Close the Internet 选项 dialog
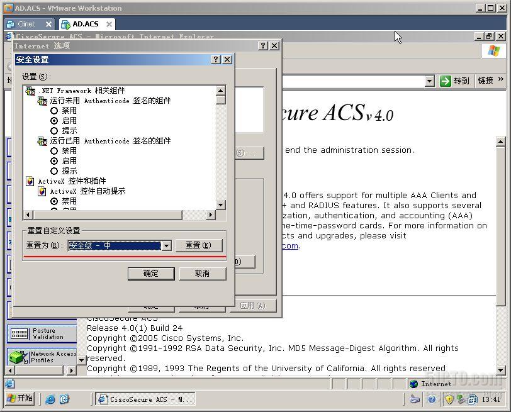511x412 pixels. (x=275, y=45)
